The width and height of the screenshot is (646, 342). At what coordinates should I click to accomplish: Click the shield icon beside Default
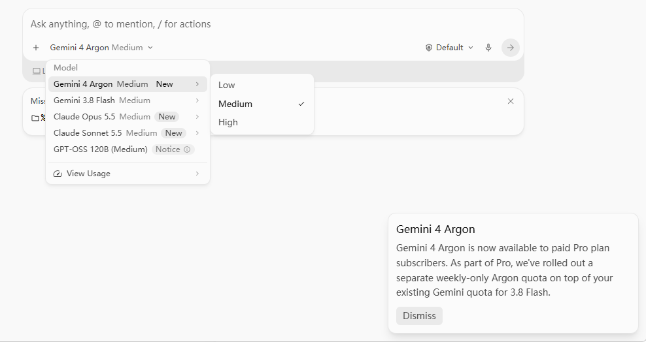pyautogui.click(x=429, y=48)
